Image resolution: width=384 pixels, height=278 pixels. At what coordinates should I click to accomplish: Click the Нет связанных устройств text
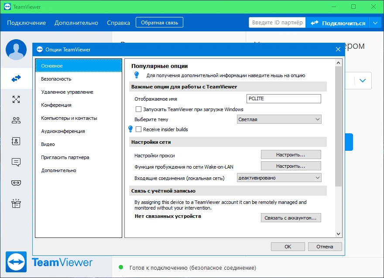tap(168, 216)
